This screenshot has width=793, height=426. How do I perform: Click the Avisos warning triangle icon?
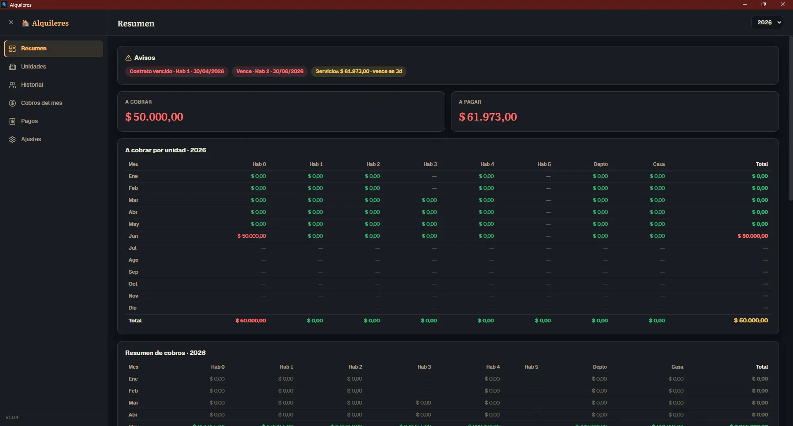point(128,58)
